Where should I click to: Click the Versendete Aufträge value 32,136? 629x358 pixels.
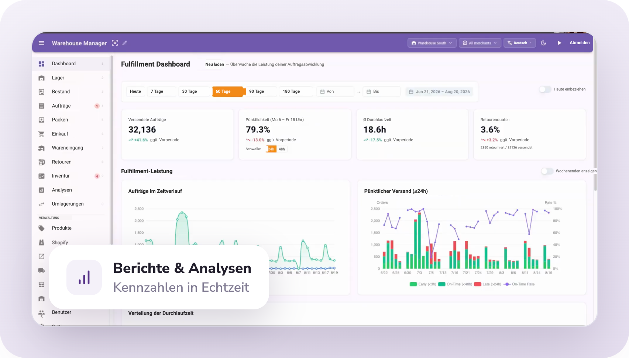click(142, 130)
